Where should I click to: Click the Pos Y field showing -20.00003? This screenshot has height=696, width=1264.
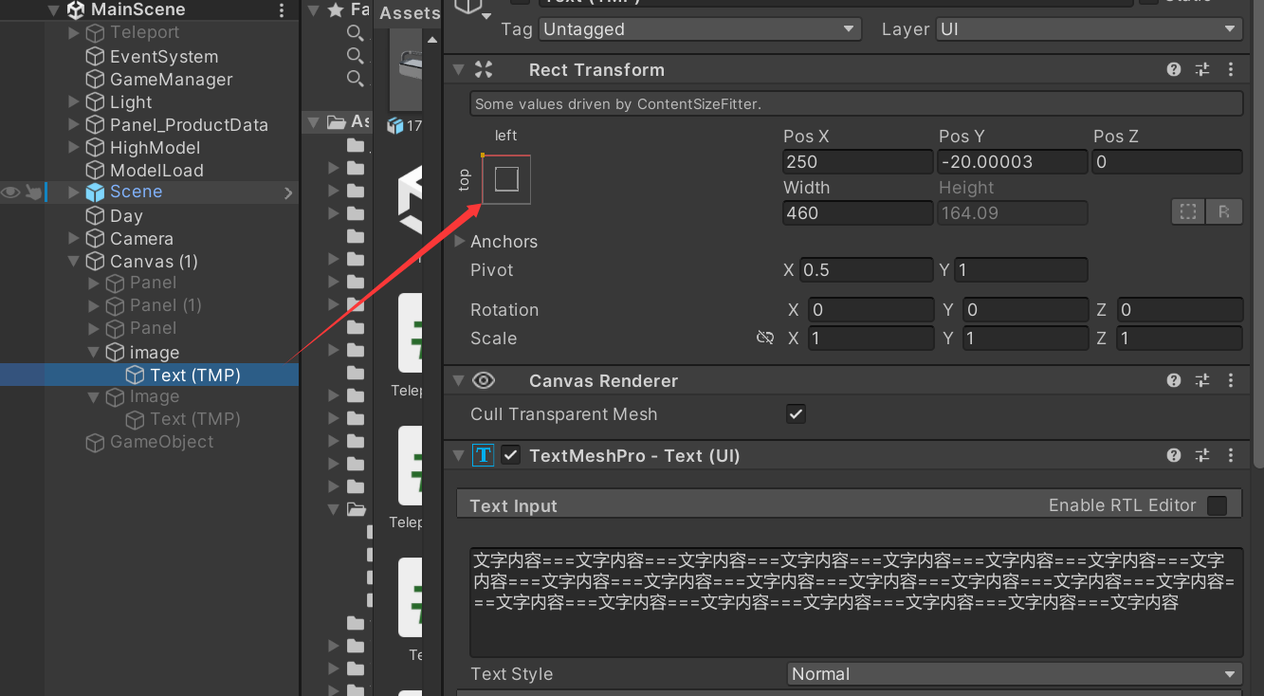pyautogui.click(x=1013, y=162)
